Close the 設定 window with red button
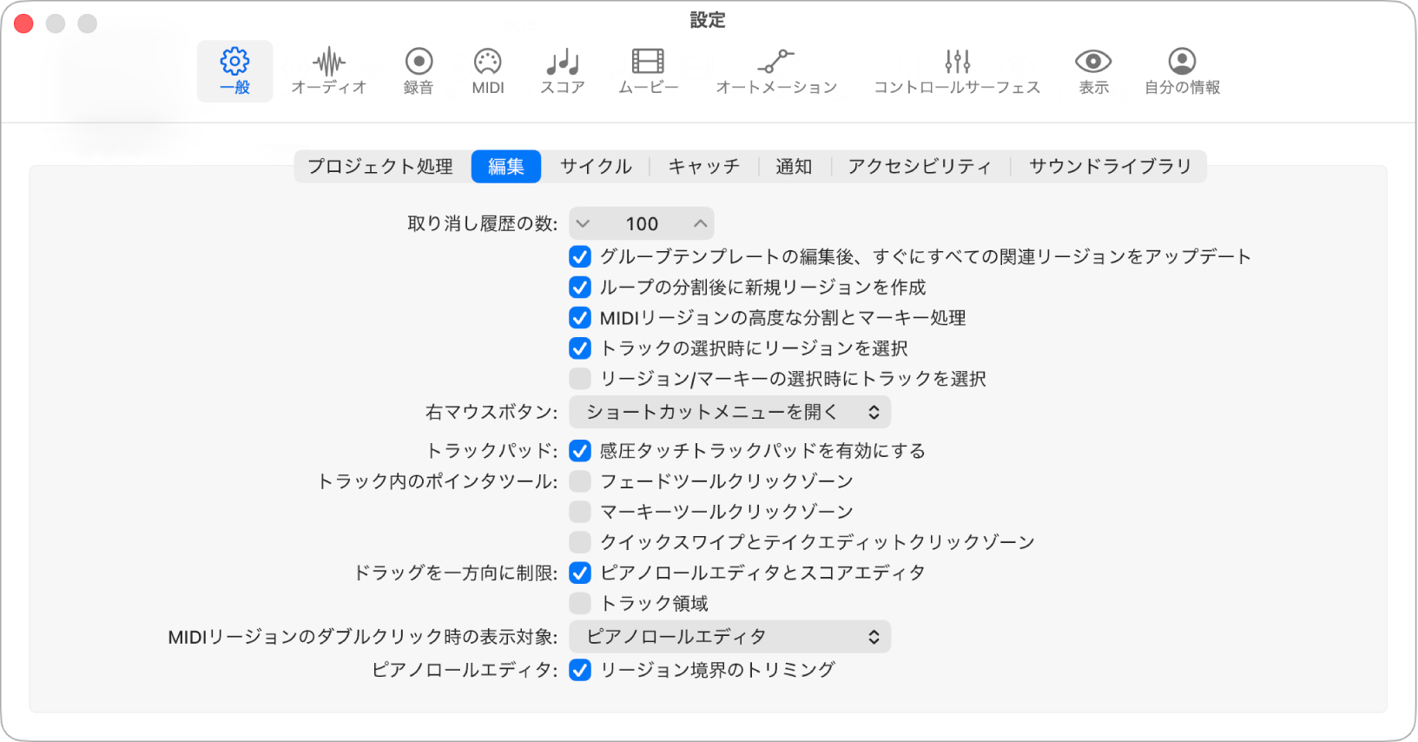The height and width of the screenshot is (742, 1418). [24, 23]
